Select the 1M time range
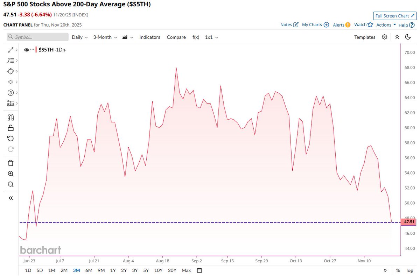Viewport: 420px width, 276px height. tap(51, 270)
